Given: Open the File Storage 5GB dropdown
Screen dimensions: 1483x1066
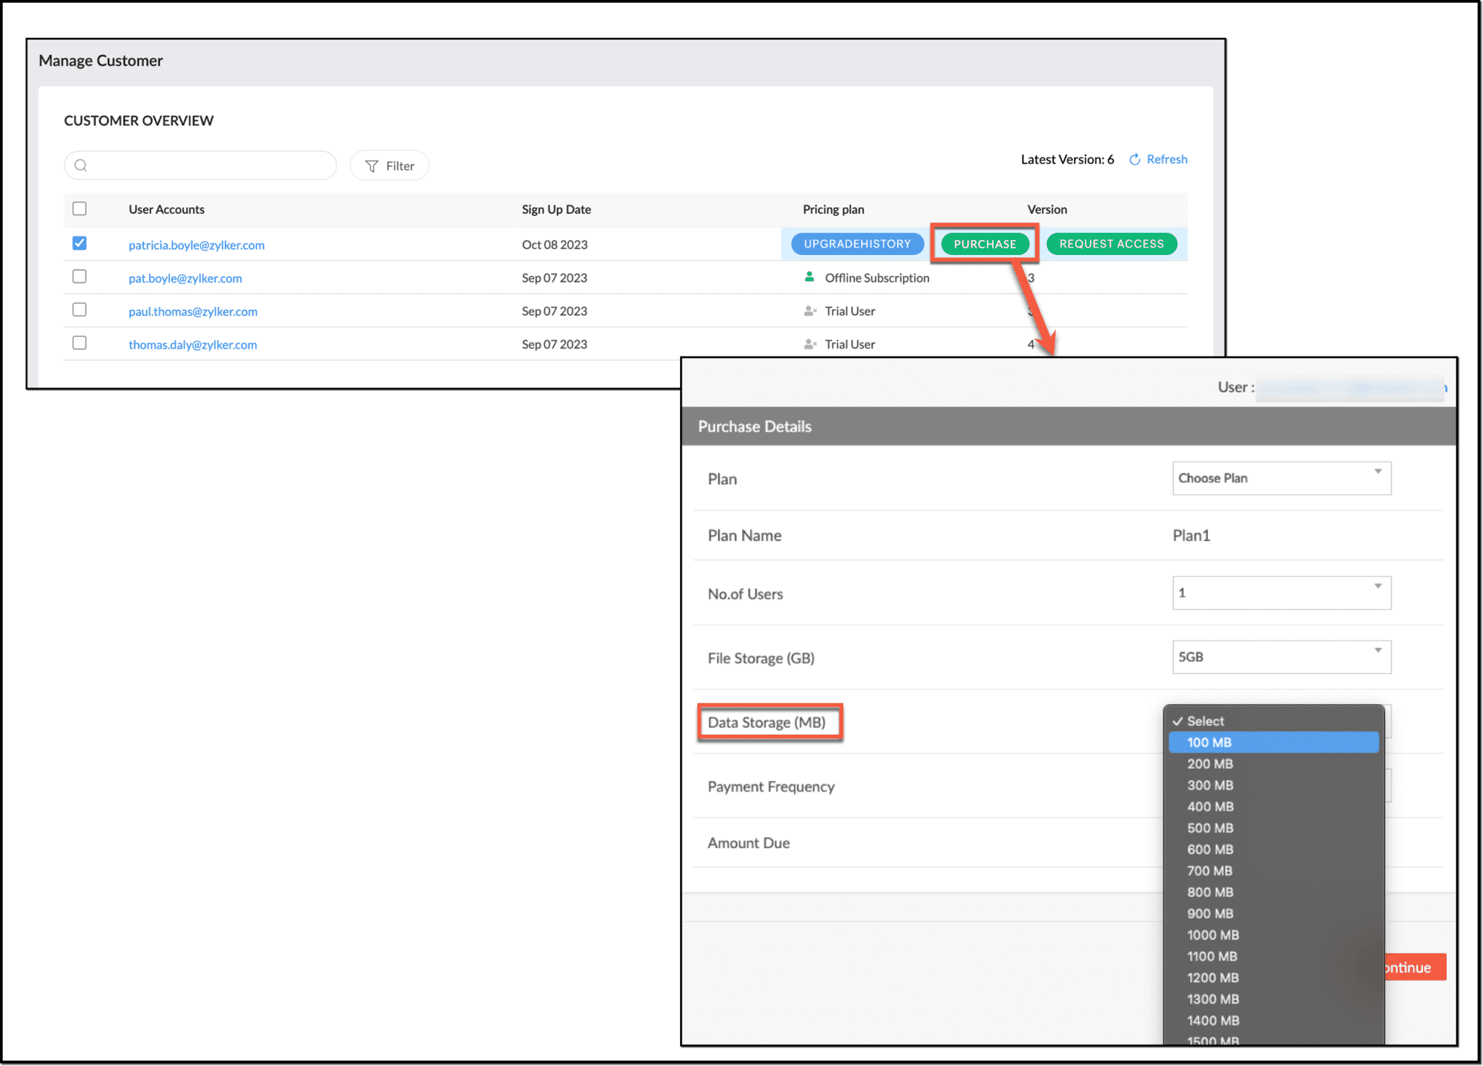Looking at the screenshot, I should (1281, 658).
